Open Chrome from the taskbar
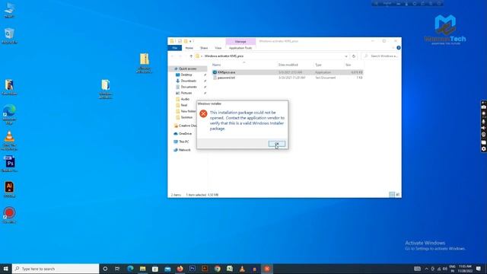This screenshot has height=274, width=487. [217, 269]
